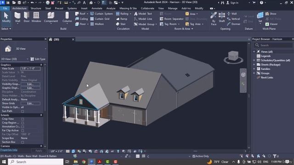The image size is (294, 165).
Task: Enable the Section Box checkbox
Action: (23, 142)
